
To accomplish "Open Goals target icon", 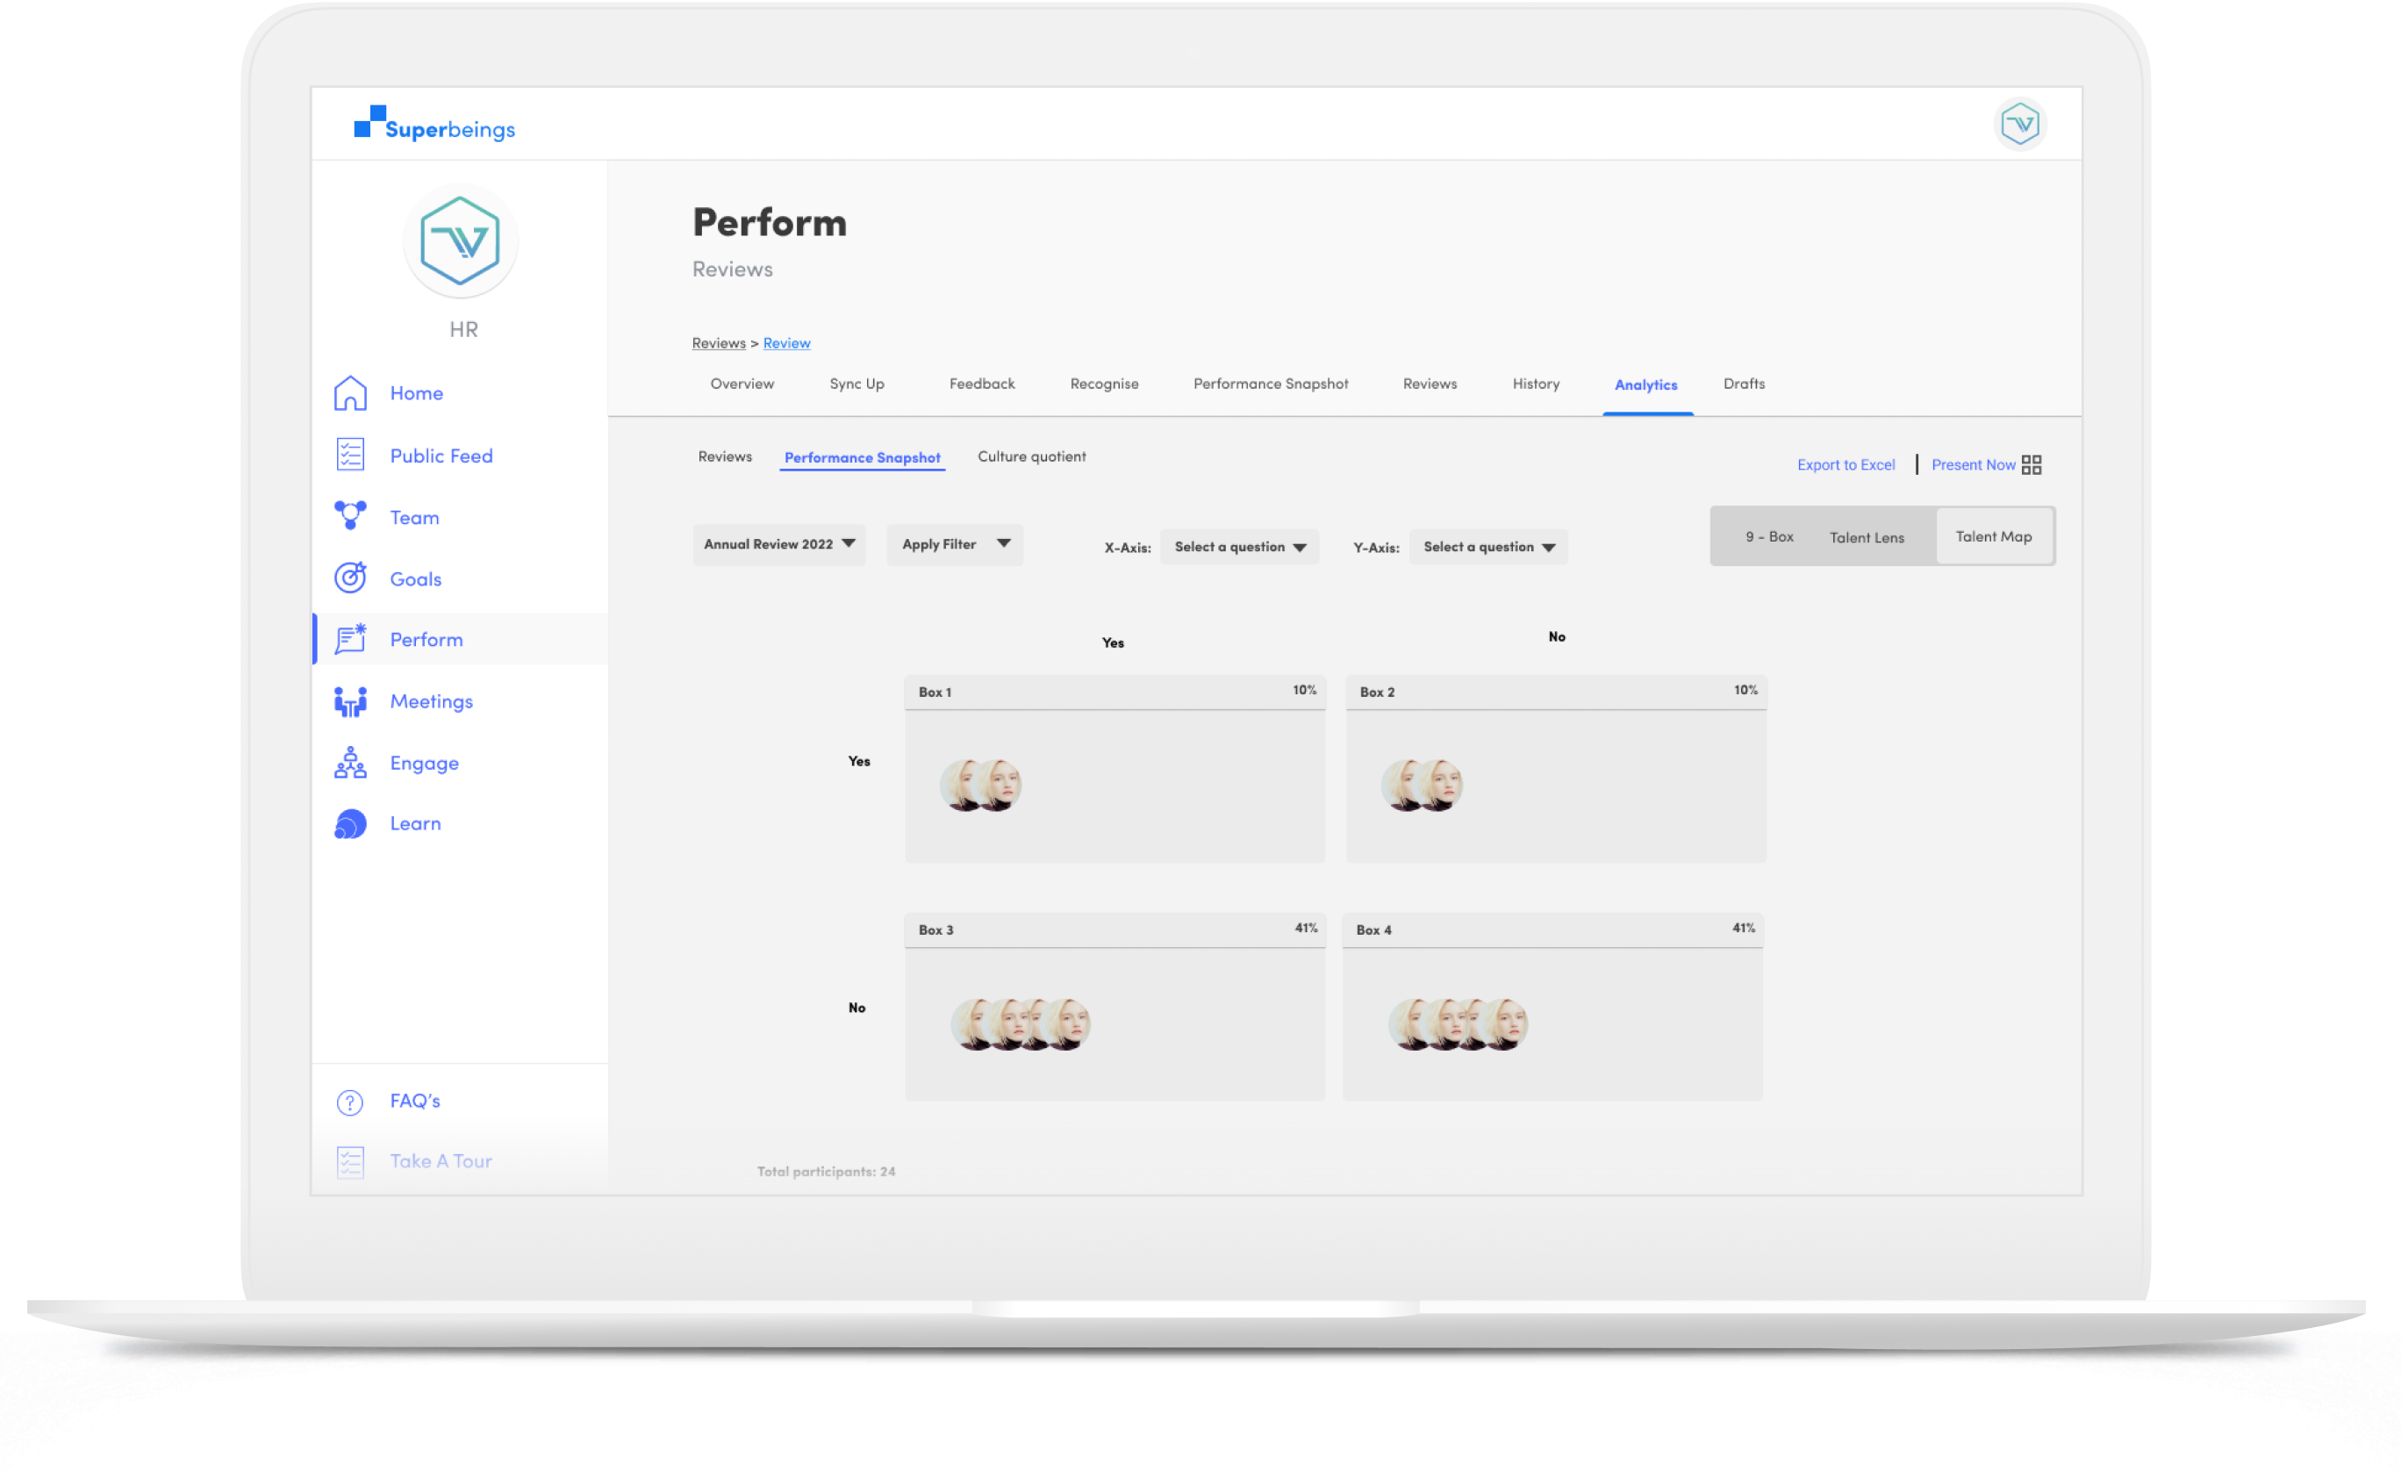I will coord(350,578).
